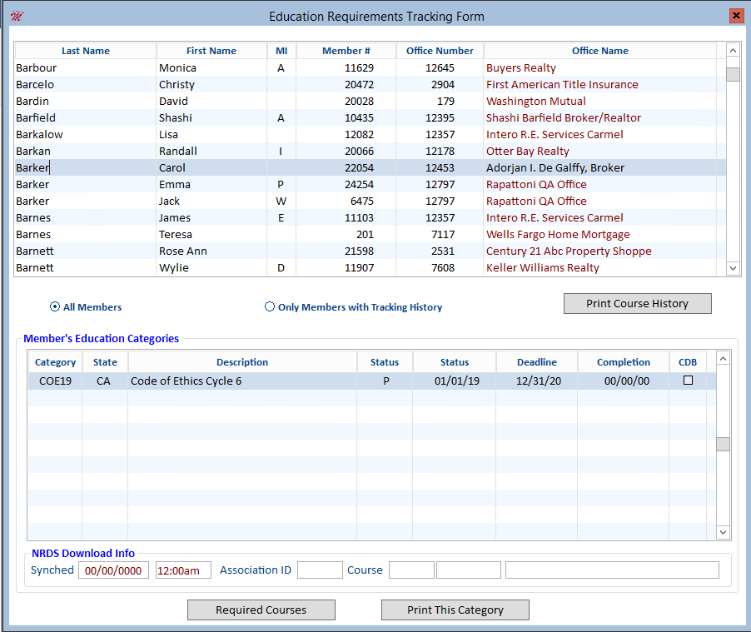This screenshot has width=751, height=632.
Task: Click Code of Ethics Cycle 6 description
Action: [x=187, y=381]
